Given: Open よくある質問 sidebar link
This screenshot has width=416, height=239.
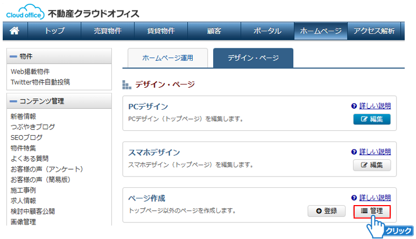Looking at the screenshot, I should click(x=29, y=158).
